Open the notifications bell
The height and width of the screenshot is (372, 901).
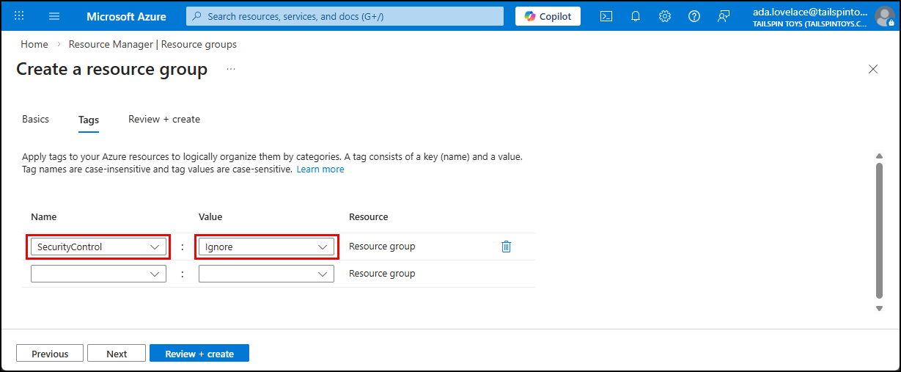tap(636, 16)
